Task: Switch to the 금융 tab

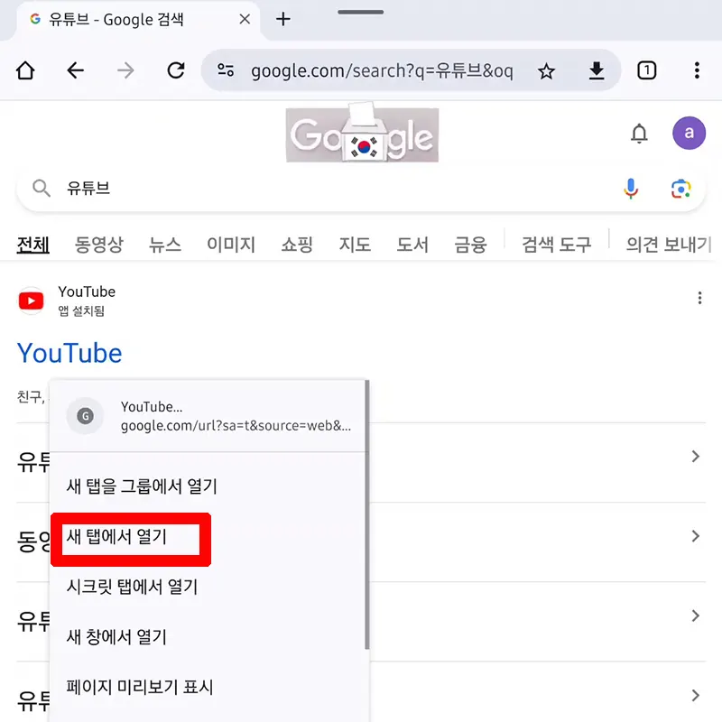Action: pos(470,244)
